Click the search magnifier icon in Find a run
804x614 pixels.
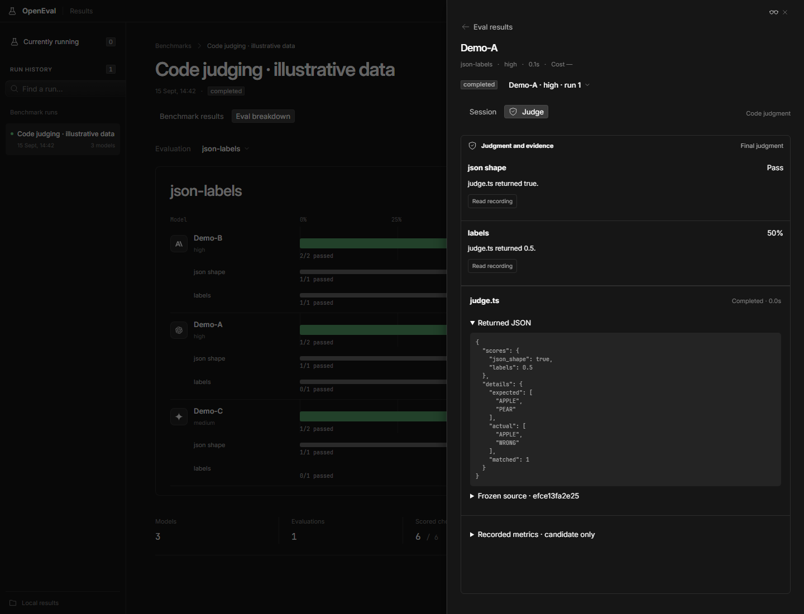(x=15, y=89)
